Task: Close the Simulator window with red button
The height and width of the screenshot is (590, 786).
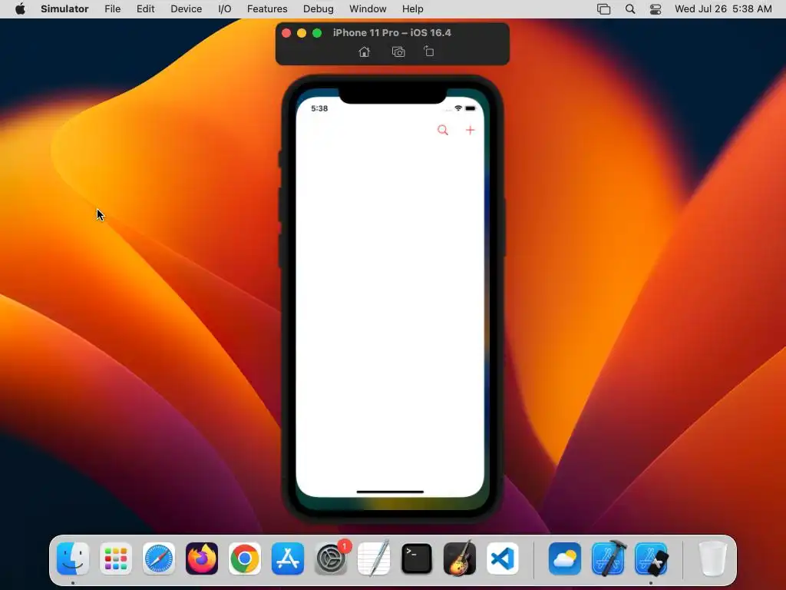Action: tap(286, 33)
